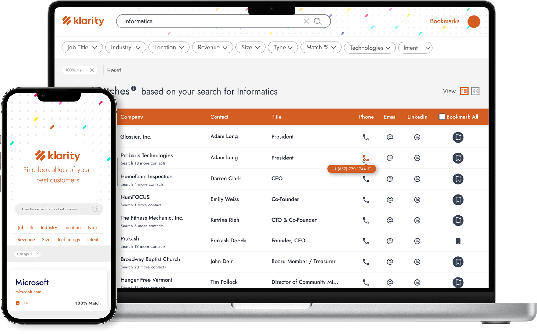Remove the 100% Match filter chip
Image resolution: width=537 pixels, height=334 pixels.
click(92, 70)
